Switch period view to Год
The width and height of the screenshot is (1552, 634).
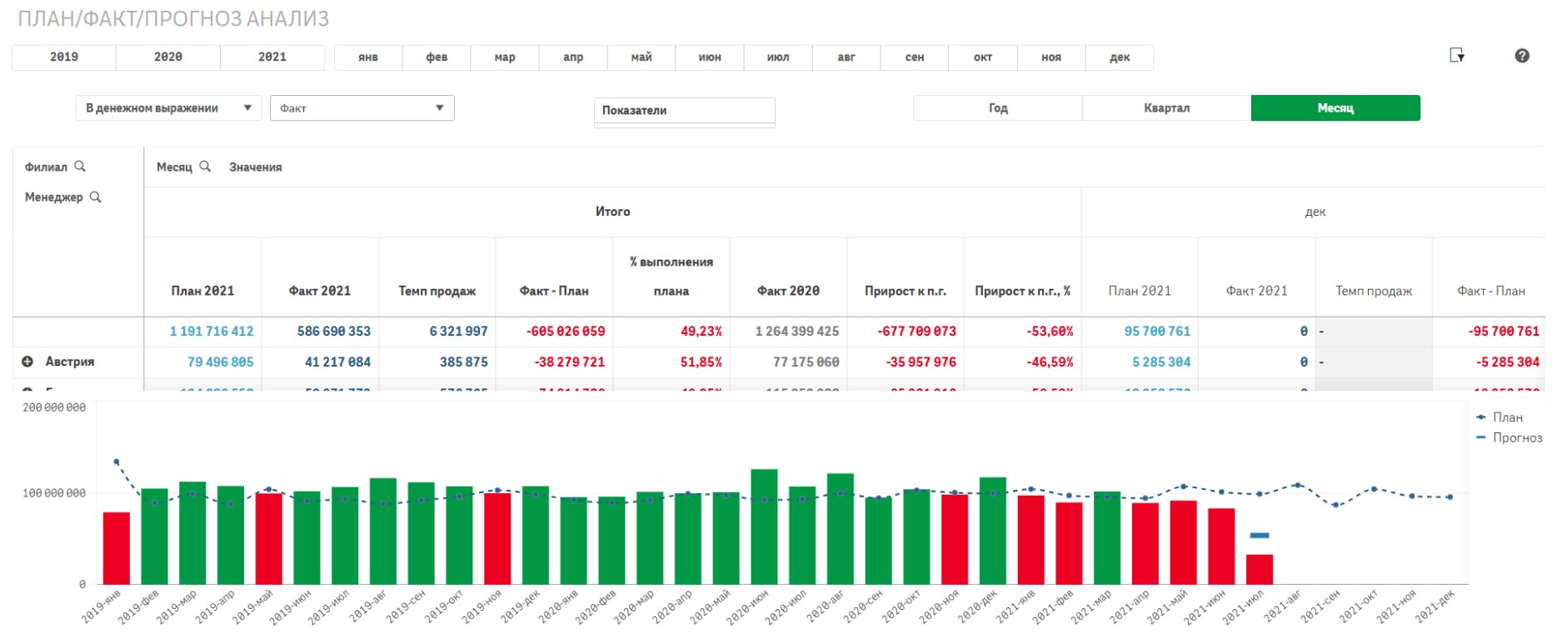pyautogui.click(x=997, y=108)
